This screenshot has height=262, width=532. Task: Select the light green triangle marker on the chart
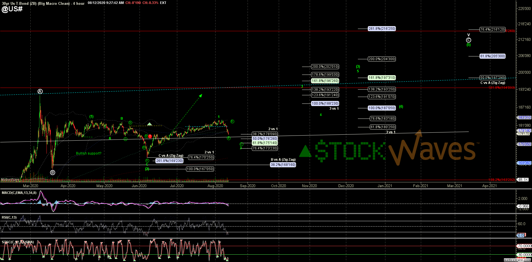149,124
